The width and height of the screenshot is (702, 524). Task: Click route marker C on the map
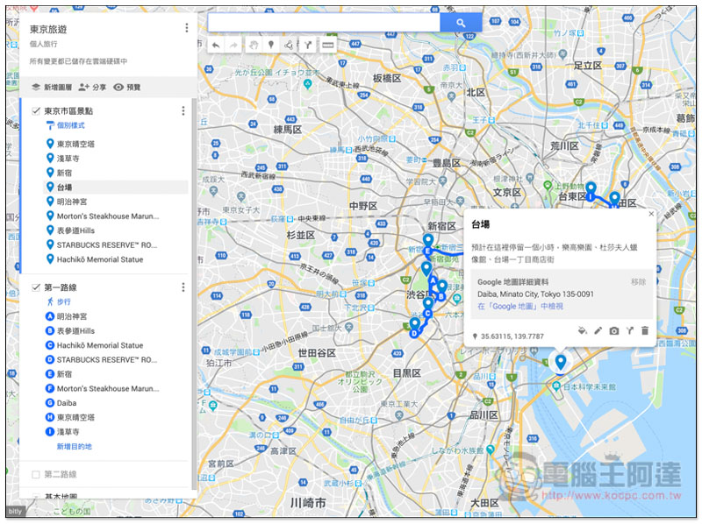point(427,314)
